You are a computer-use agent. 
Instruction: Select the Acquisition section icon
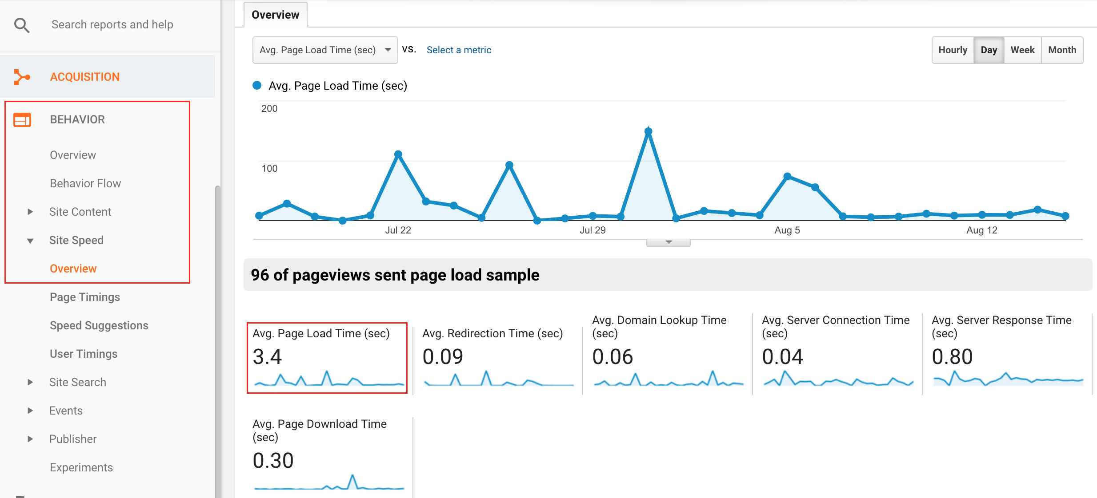21,76
